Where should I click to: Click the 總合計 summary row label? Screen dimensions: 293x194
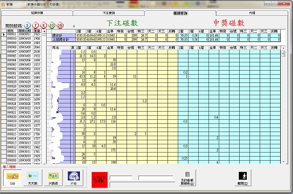click(x=64, y=35)
